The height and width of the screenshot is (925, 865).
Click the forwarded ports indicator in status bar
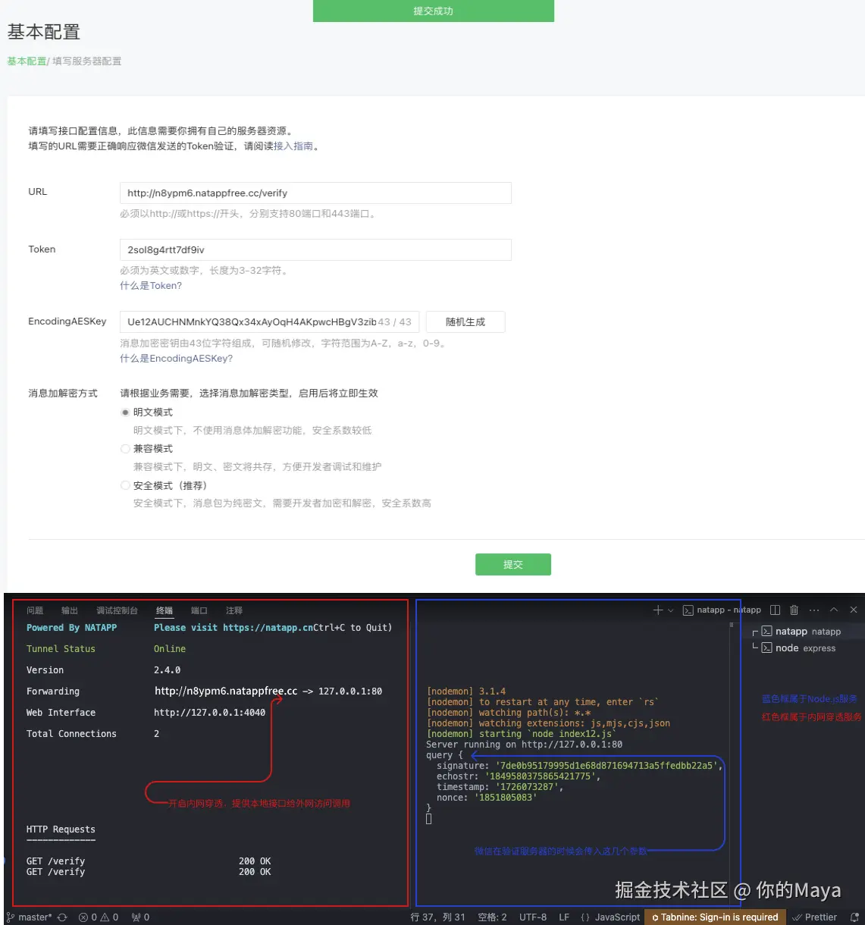coord(140,917)
